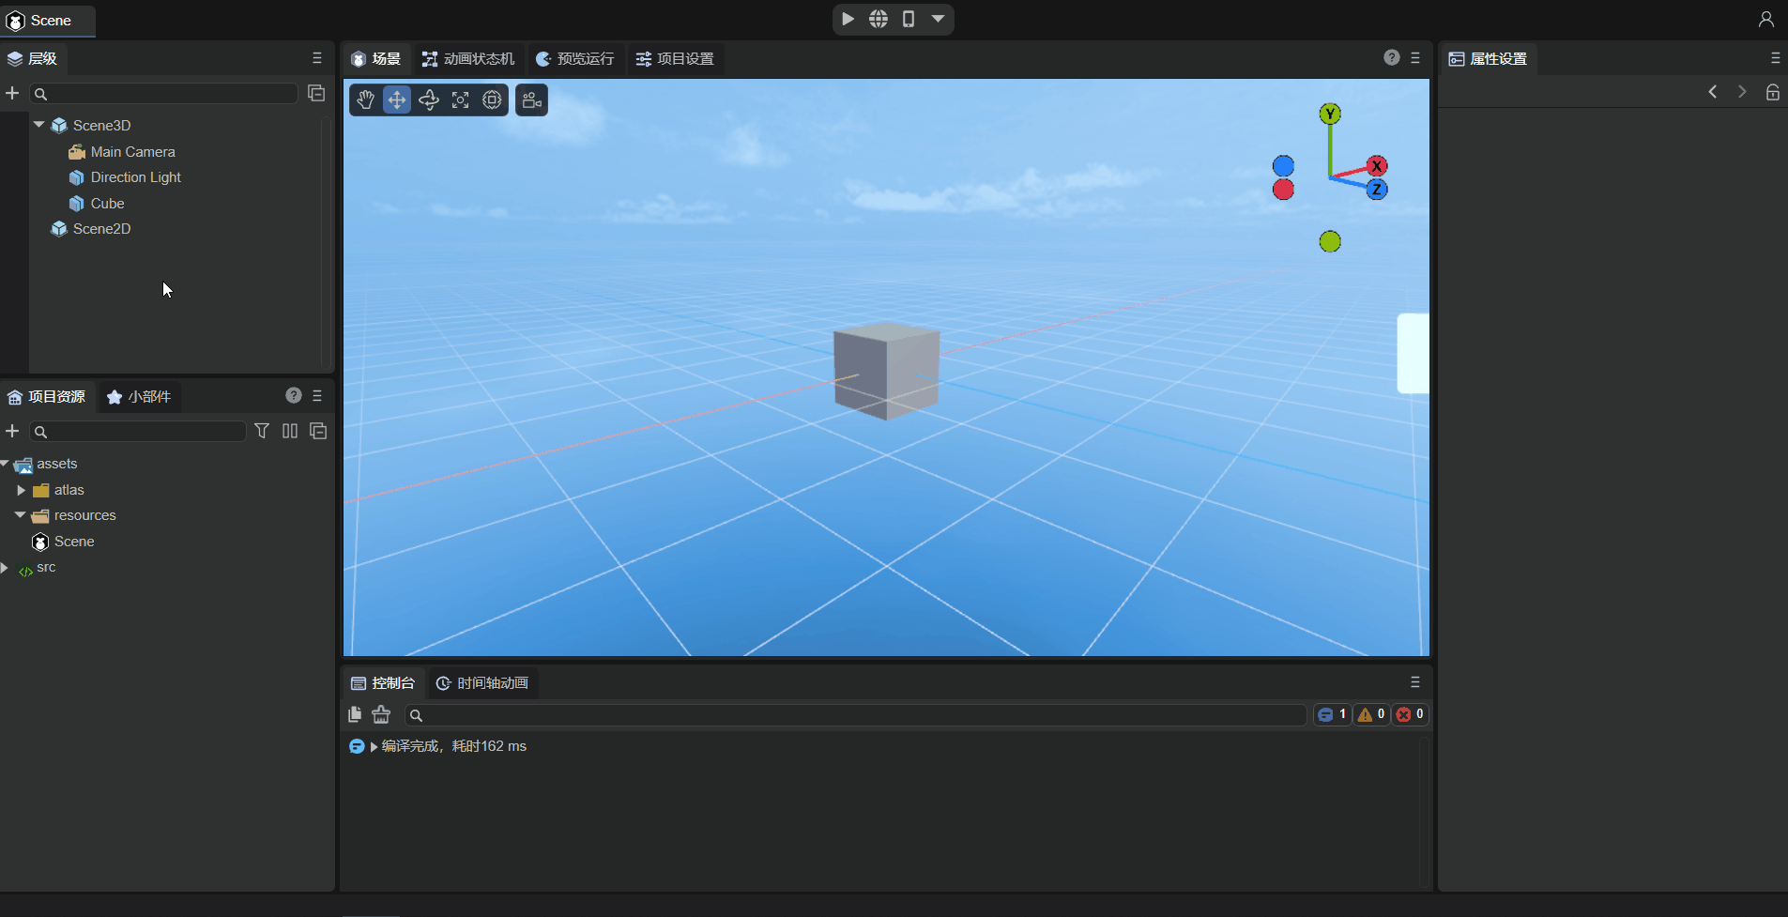Select the Cube node in hierarchy
Screen dimensions: 1788x917
[107, 204]
